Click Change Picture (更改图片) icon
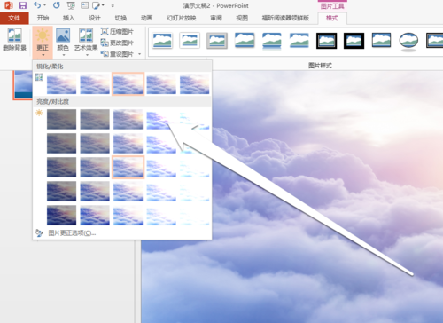Viewport: 443px width, 323px height. click(x=105, y=43)
